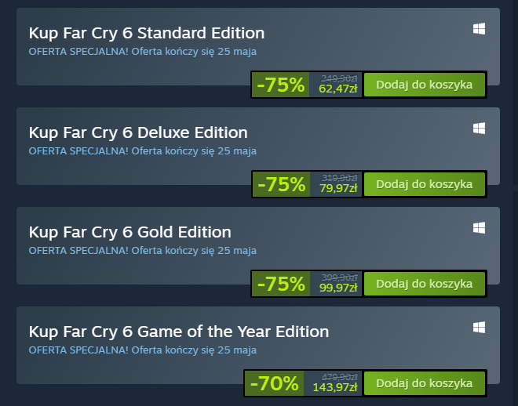The width and height of the screenshot is (518, 406).
Task: Add Far Cry 6 Deluxe Edition to cart
Action: [424, 184]
